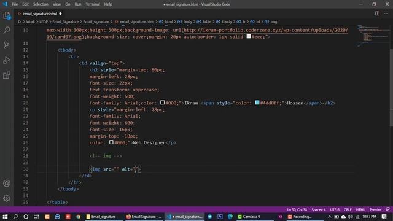Open the Windows Start menu
This screenshot has width=393, height=221.
tap(5, 217)
